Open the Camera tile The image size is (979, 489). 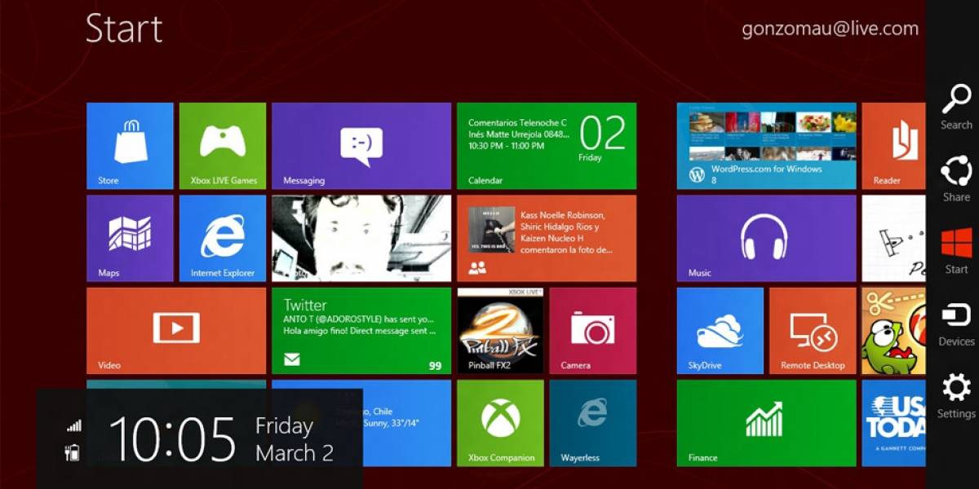[x=593, y=331]
